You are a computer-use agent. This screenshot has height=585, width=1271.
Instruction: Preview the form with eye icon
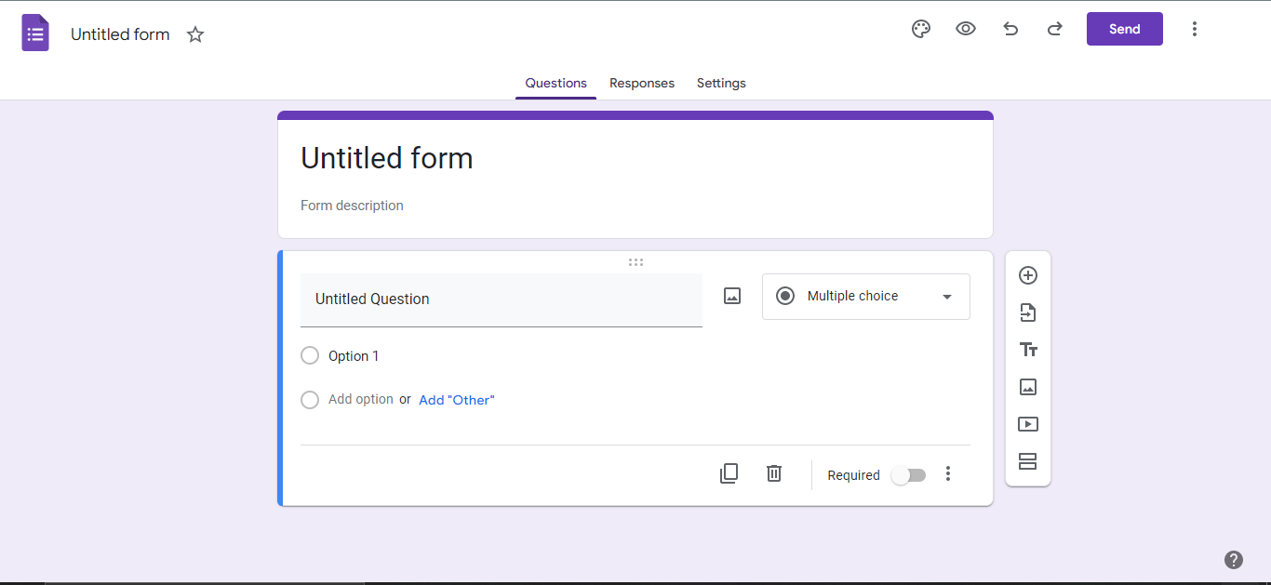[x=966, y=29]
